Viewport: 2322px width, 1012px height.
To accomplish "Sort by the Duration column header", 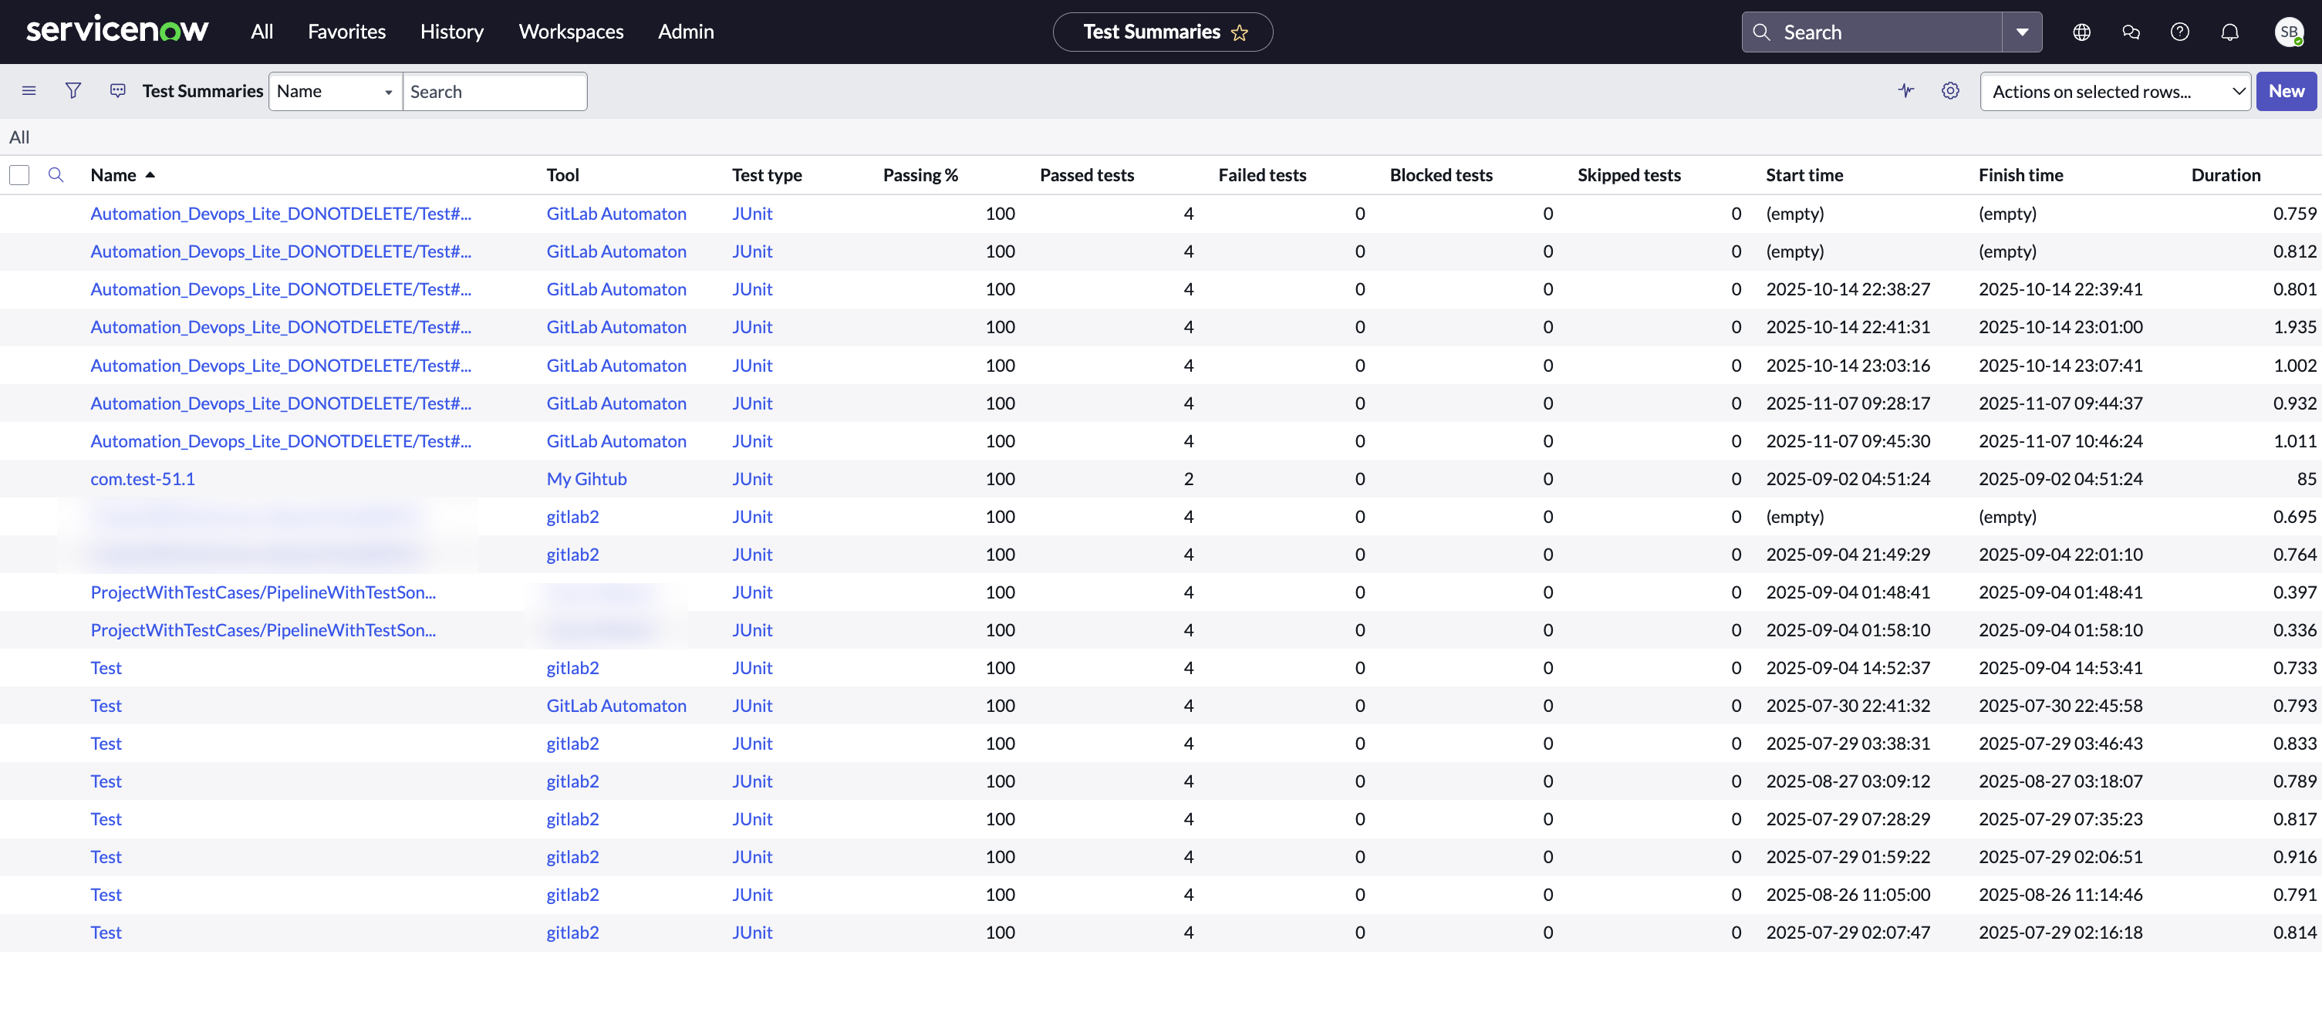I will tap(2226, 175).
